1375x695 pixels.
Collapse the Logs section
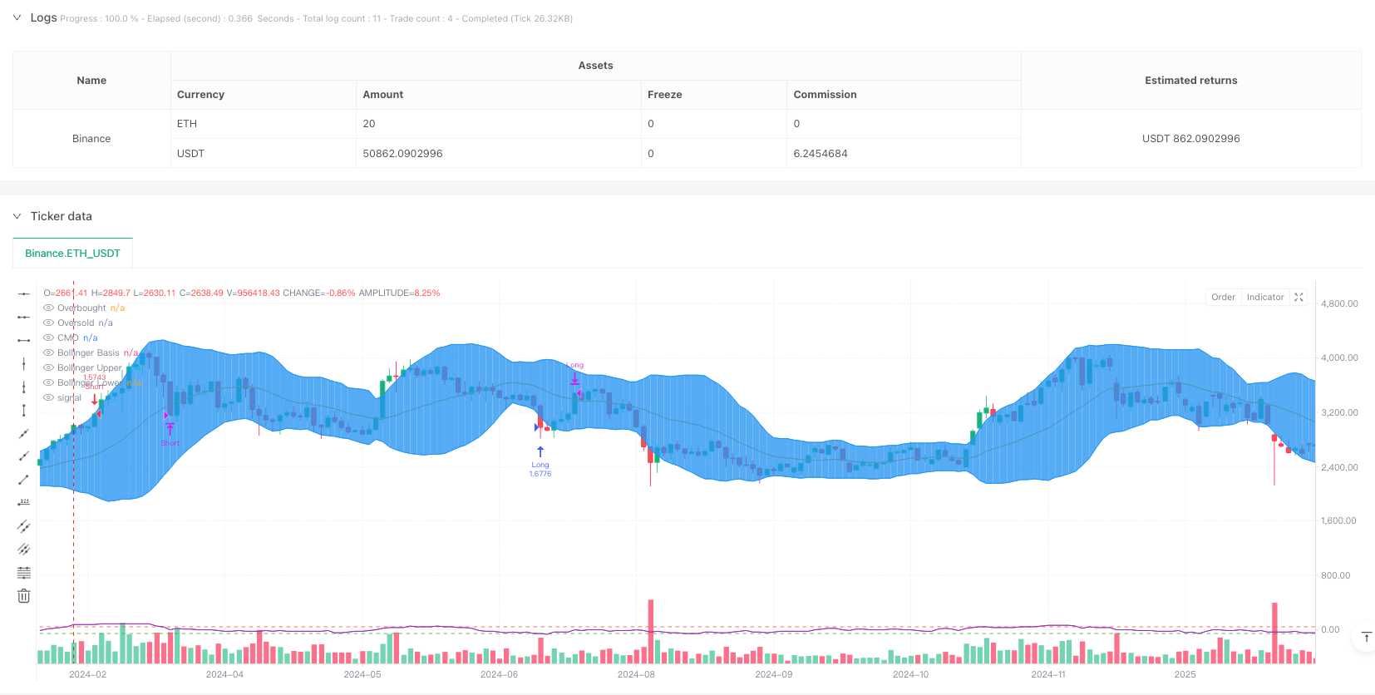[17, 17]
